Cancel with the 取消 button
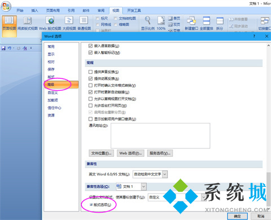Image resolution: width=271 pixels, height=220 pixels. click(261, 216)
